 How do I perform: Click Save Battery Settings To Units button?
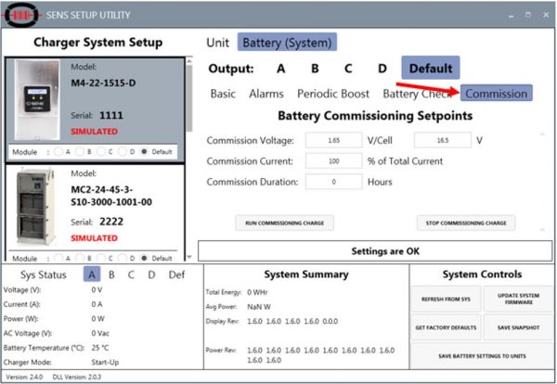[x=482, y=356]
